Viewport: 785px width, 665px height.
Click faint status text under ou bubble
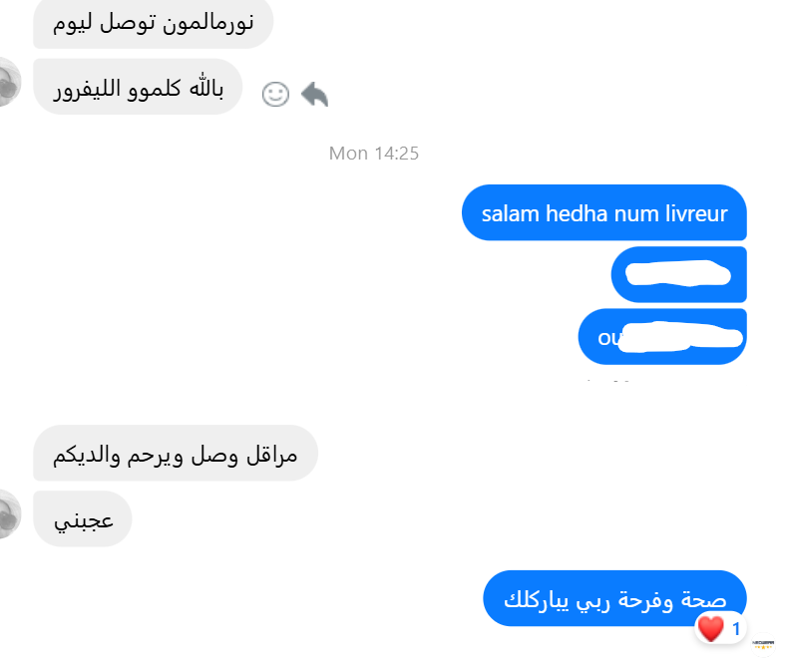(x=608, y=381)
